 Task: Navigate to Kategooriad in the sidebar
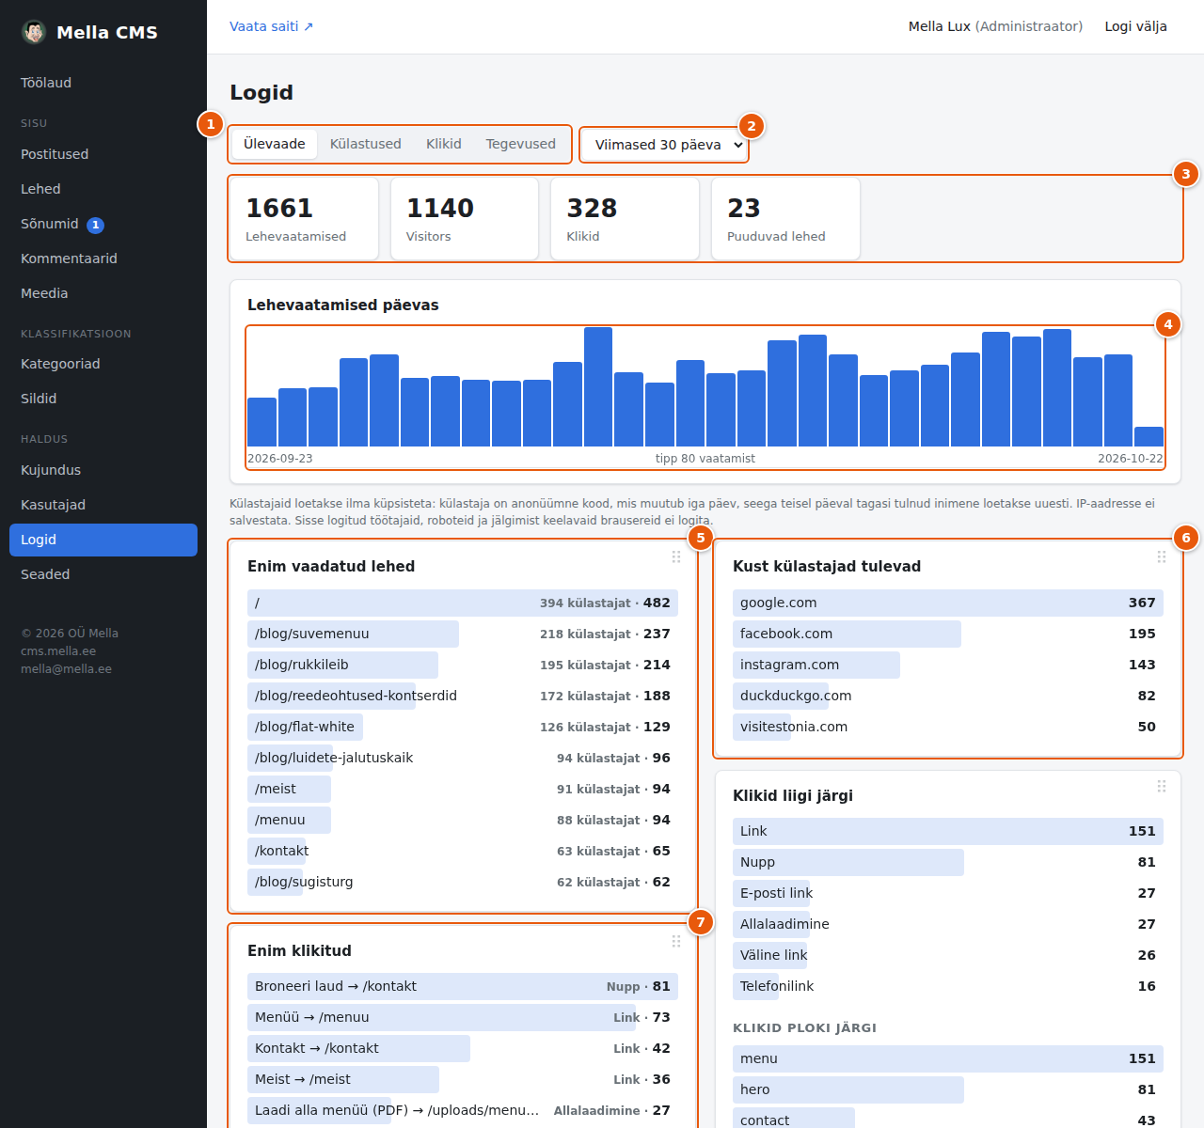103,364
